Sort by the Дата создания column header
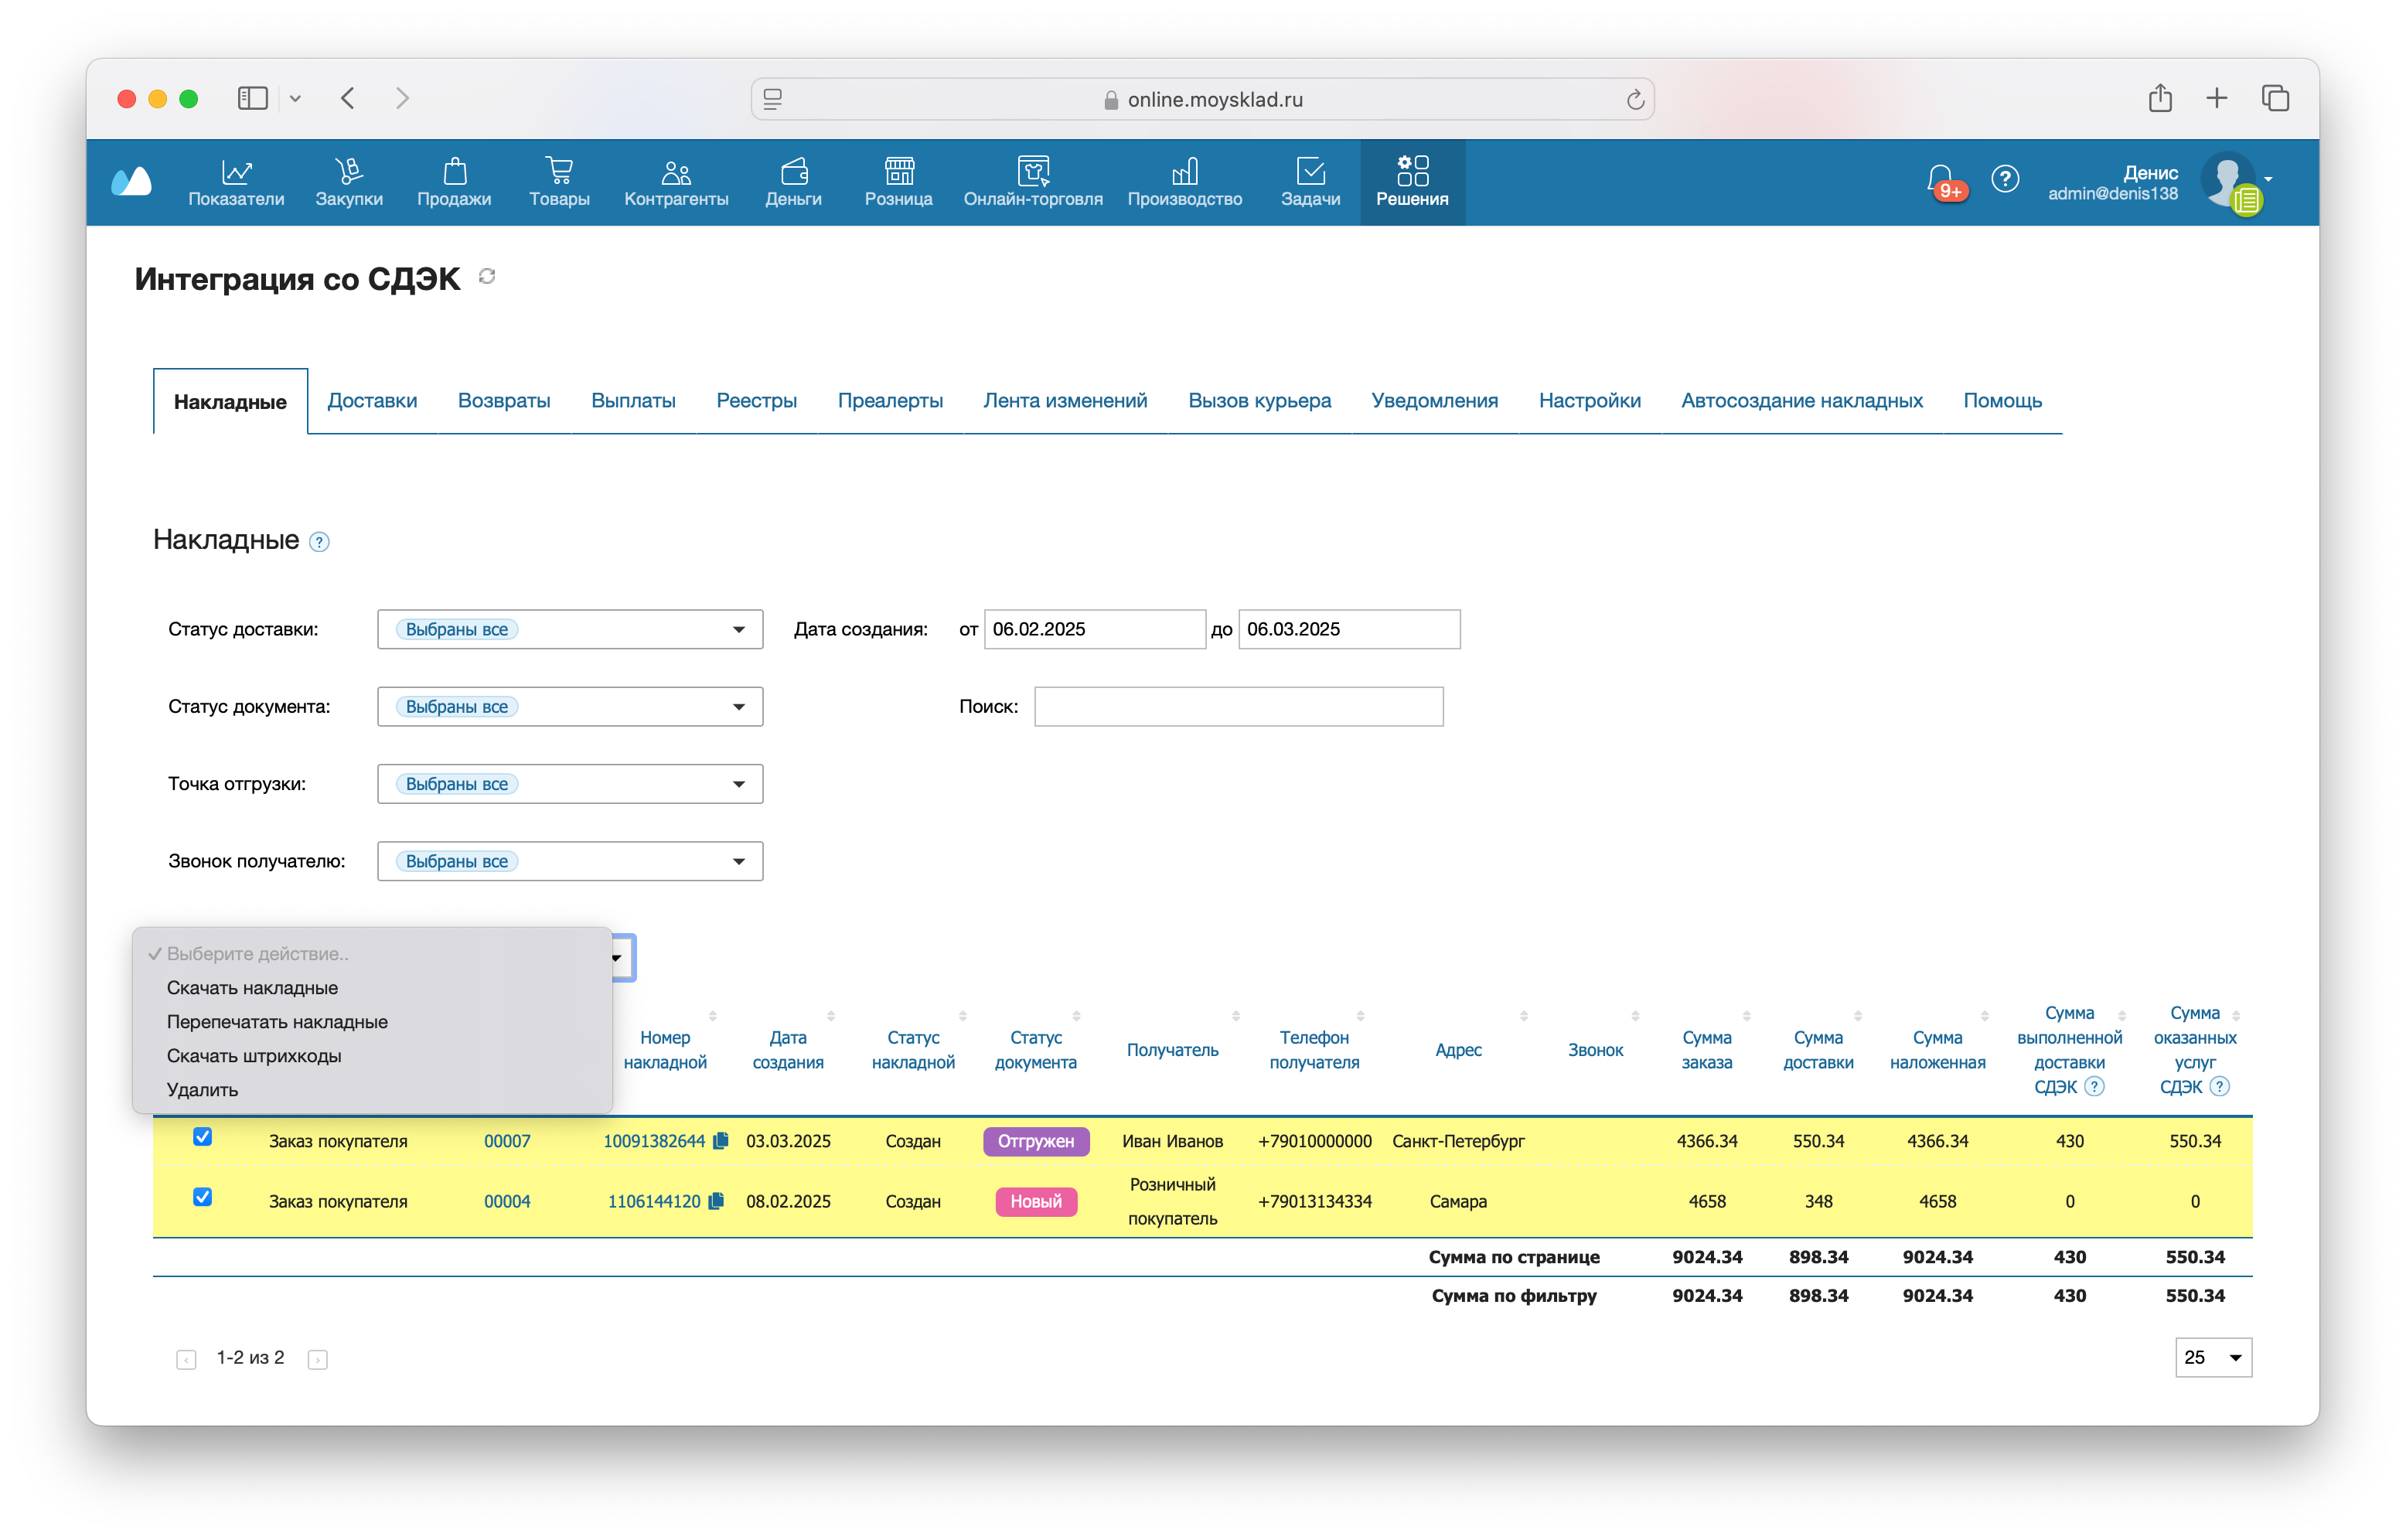 click(788, 1049)
